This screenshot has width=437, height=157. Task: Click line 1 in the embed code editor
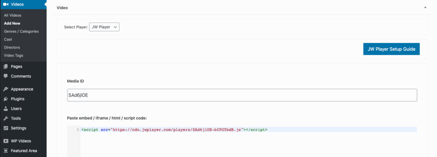click(x=249, y=129)
